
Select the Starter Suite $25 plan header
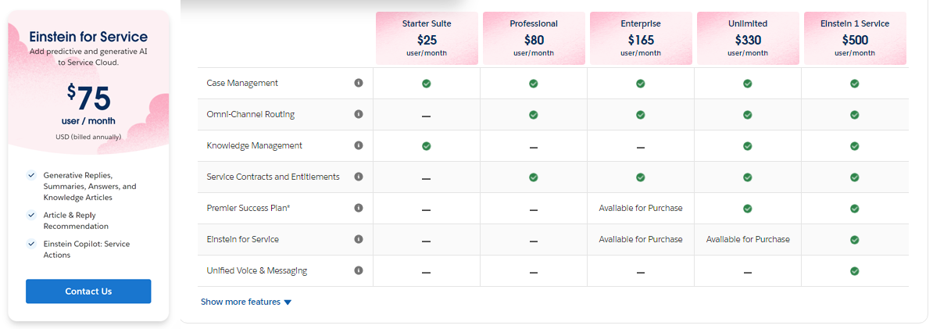click(426, 38)
